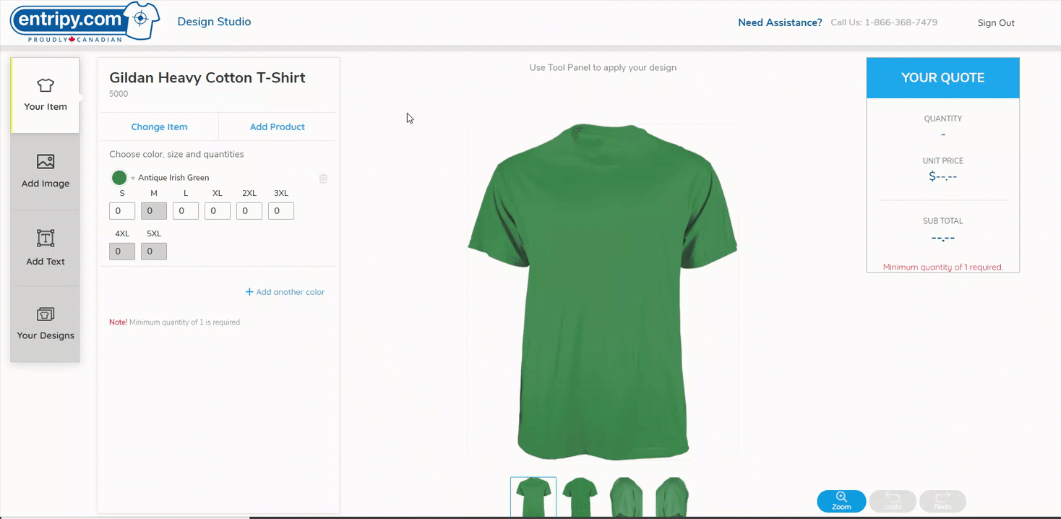Click the Sign Out link
The width and height of the screenshot is (1061, 519).
(x=996, y=23)
